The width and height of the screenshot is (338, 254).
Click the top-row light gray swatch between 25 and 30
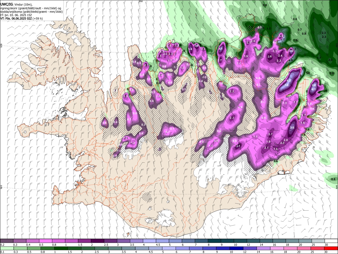(x=318, y=241)
